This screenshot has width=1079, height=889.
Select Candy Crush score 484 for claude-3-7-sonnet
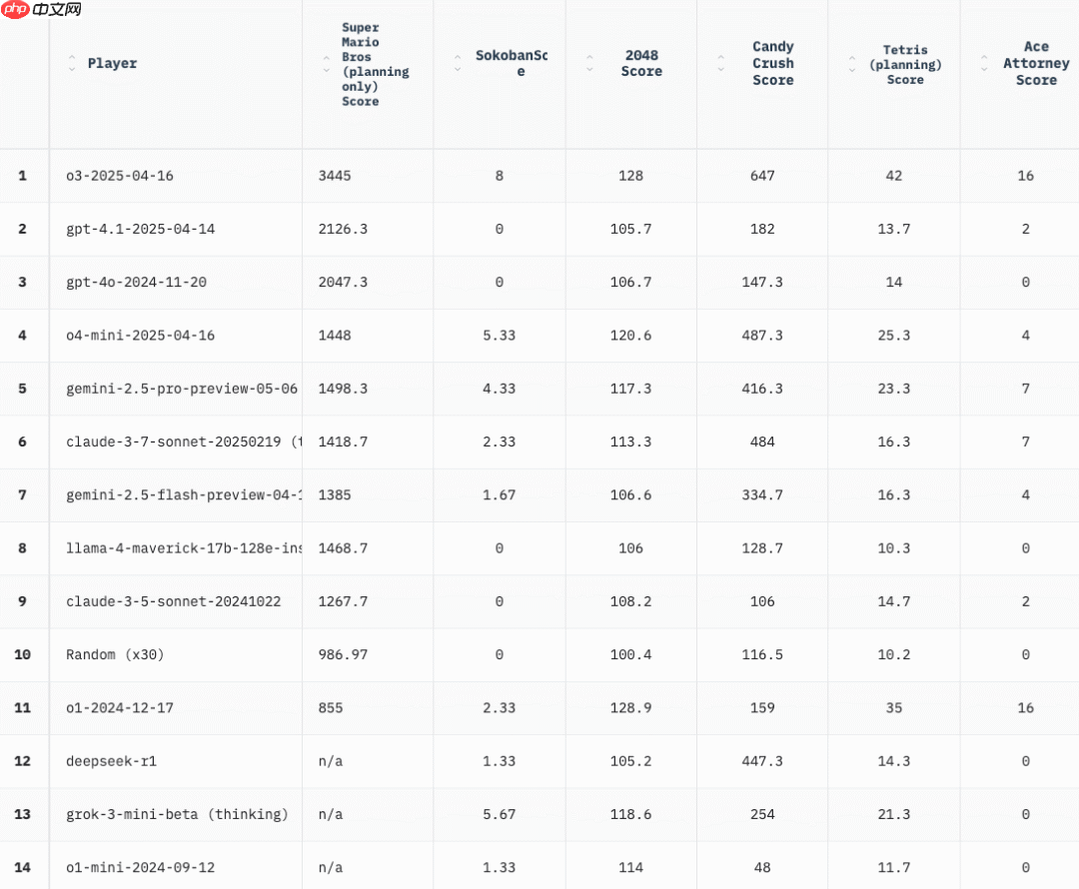762,442
